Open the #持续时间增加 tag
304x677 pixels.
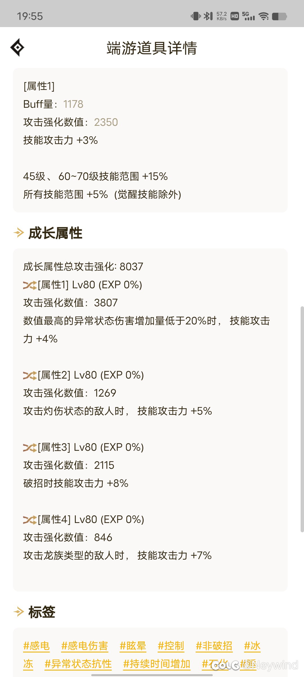click(x=157, y=664)
